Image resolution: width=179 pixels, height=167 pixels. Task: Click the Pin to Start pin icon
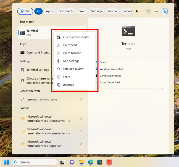59,45
